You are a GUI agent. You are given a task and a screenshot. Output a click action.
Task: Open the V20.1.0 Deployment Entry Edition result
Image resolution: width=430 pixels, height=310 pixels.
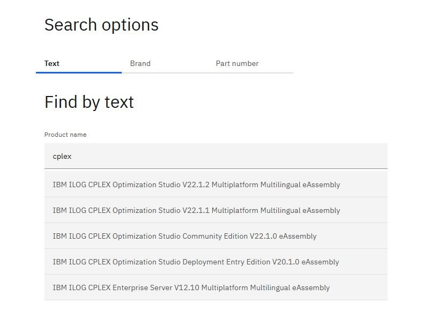196,262
